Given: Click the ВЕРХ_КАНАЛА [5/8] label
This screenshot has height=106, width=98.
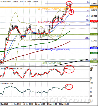Looking at the screenshot, I should [51, 36].
